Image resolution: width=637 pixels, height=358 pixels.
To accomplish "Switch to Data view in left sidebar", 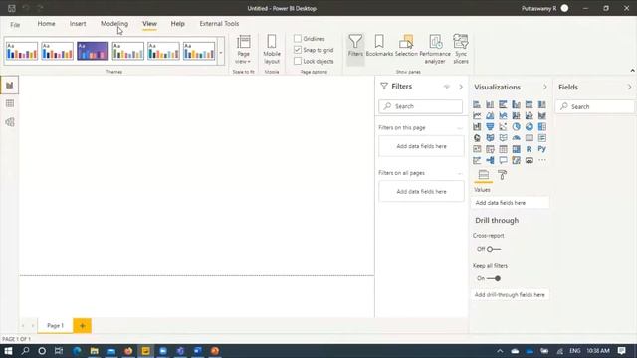I will (x=9, y=103).
